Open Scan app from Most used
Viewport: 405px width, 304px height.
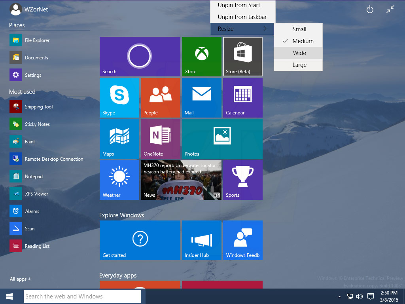pos(22,228)
